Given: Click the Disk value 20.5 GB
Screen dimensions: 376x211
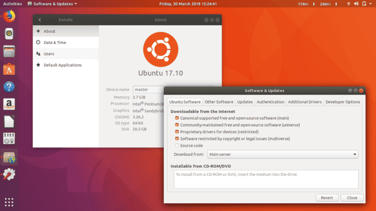Looking at the screenshot, I should (x=140, y=129).
